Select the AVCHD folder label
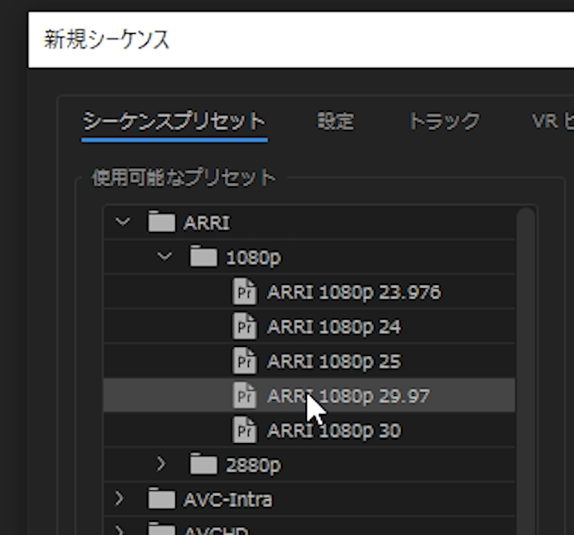The image size is (574, 535). pyautogui.click(x=216, y=531)
